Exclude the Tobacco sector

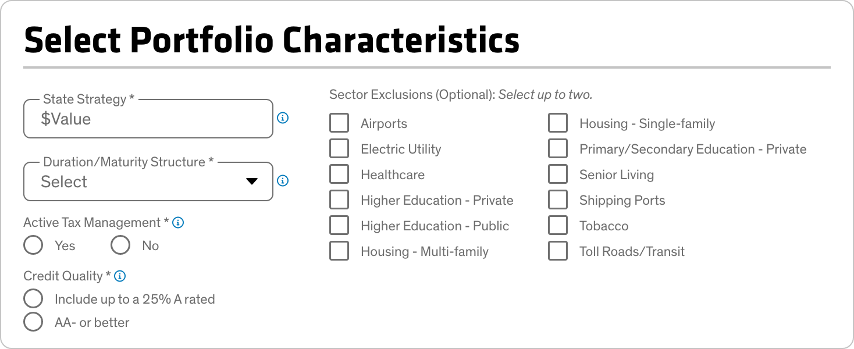[558, 226]
